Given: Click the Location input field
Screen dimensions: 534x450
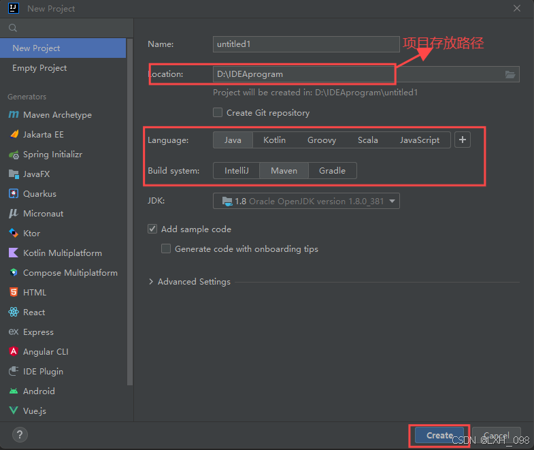Looking at the screenshot, I should tap(366, 74).
